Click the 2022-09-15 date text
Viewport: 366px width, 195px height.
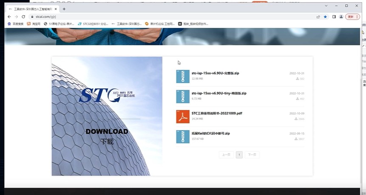tap(297, 134)
